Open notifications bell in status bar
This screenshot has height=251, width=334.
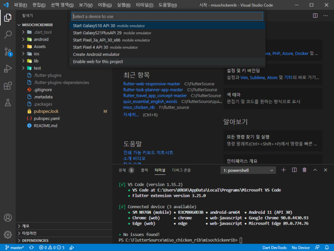[327, 248]
